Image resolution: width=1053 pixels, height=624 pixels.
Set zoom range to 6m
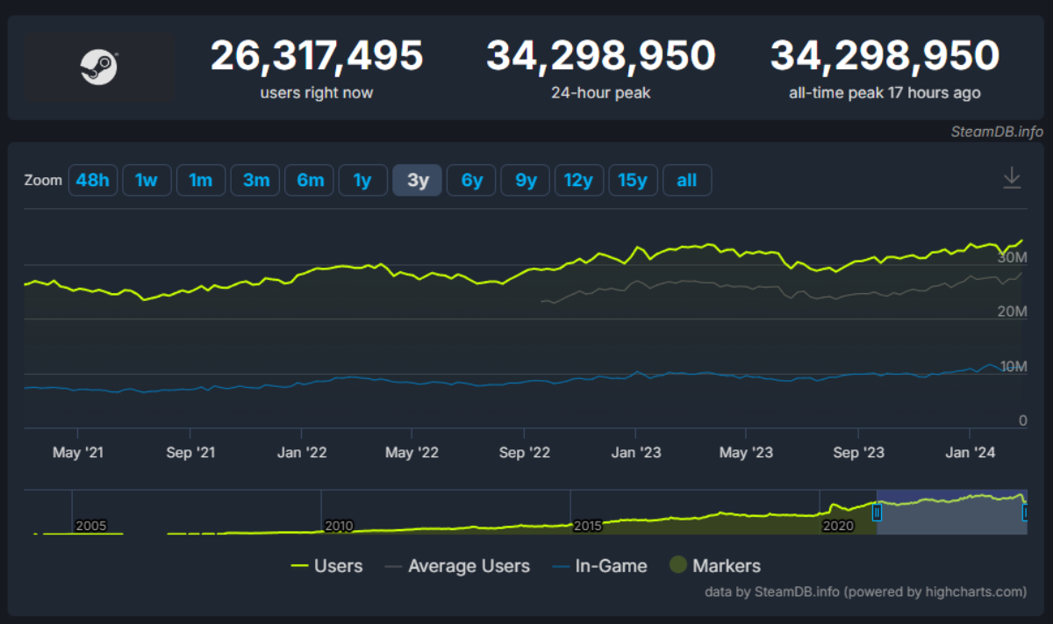point(310,180)
